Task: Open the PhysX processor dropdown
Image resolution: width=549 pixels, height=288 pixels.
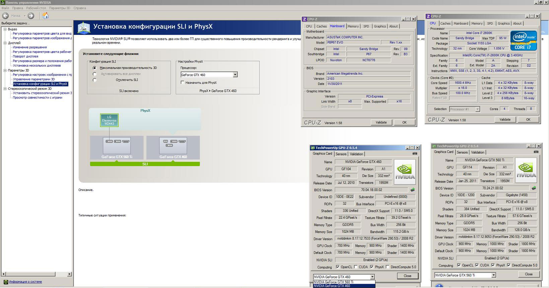Action: [x=235, y=75]
